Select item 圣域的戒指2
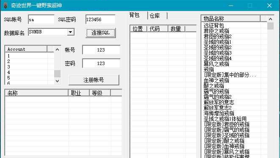 [217, 47]
